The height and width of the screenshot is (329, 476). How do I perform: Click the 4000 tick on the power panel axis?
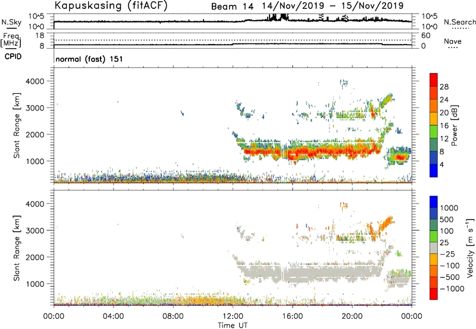pyautogui.click(x=35, y=81)
